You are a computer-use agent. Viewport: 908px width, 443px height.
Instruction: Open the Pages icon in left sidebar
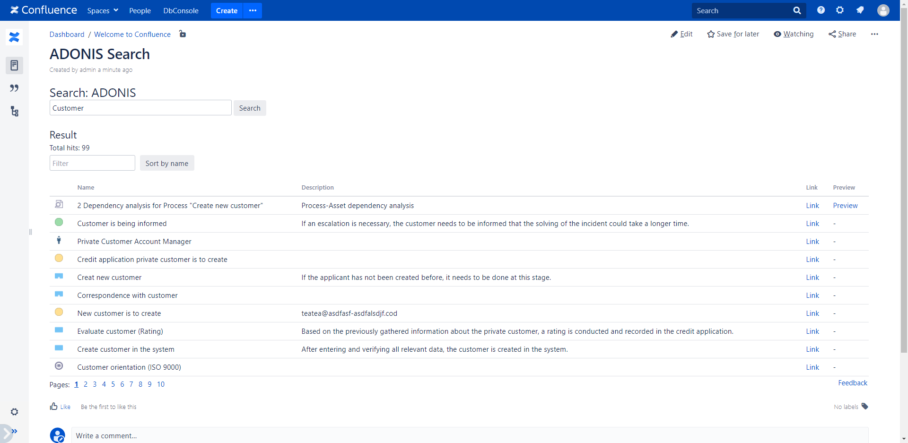[x=14, y=65]
